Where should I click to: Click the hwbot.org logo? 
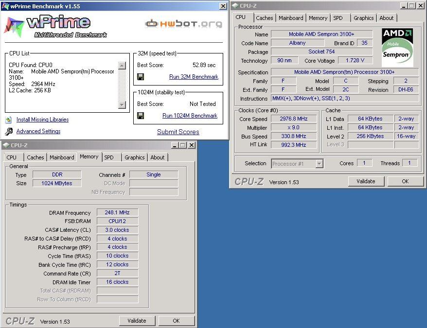[183, 24]
